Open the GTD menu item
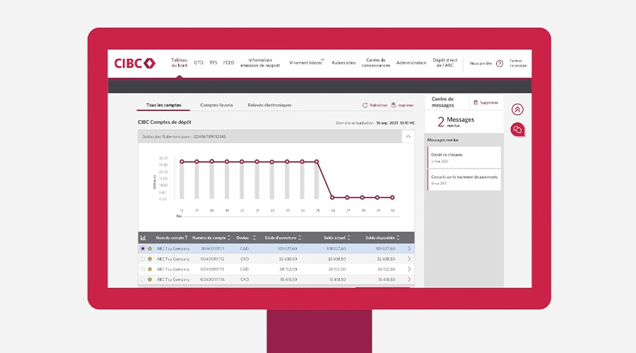 pyautogui.click(x=199, y=63)
